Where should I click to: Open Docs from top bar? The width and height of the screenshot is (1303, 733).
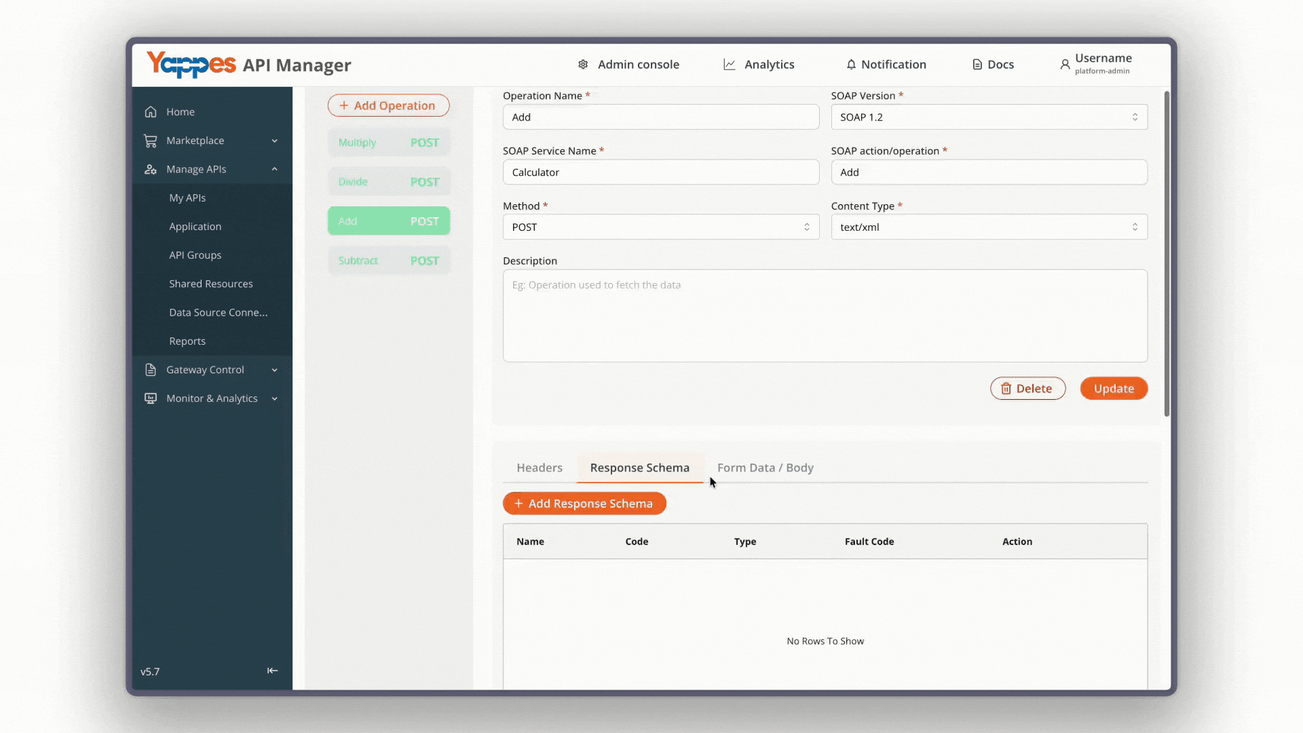[994, 64]
